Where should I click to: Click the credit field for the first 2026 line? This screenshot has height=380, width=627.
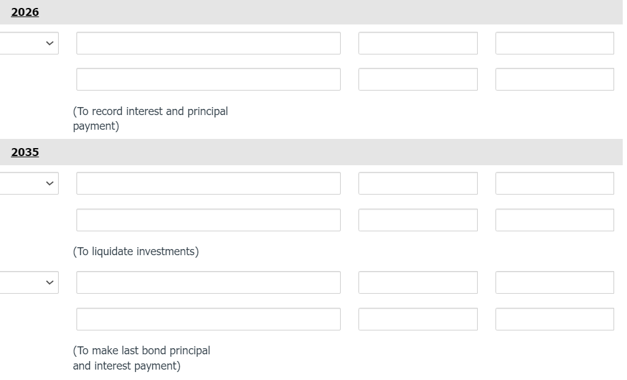tap(554, 43)
